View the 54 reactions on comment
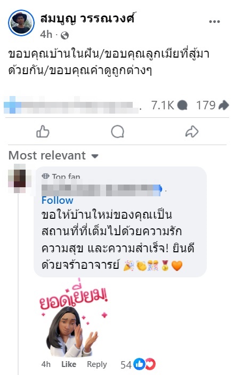The width and height of the screenshot is (234, 375). [x=138, y=364]
